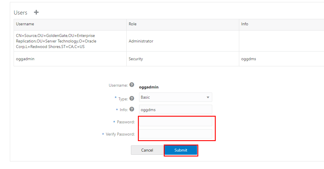Click the help icon beside Username label

[132, 85]
